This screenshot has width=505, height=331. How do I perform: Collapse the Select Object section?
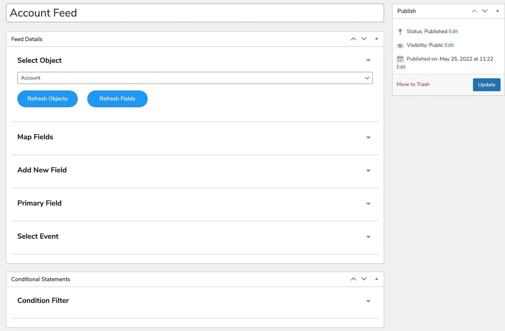point(368,60)
